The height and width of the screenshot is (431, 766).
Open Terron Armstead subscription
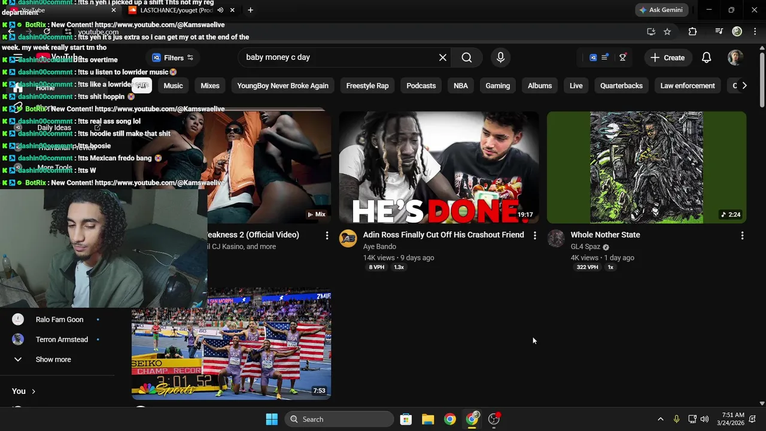click(62, 339)
